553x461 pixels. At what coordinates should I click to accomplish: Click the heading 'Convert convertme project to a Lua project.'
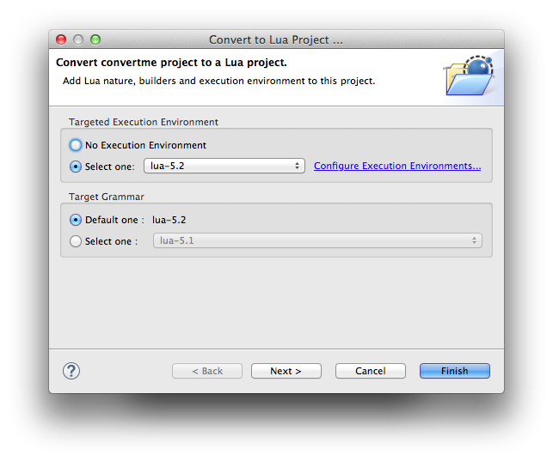[171, 63]
